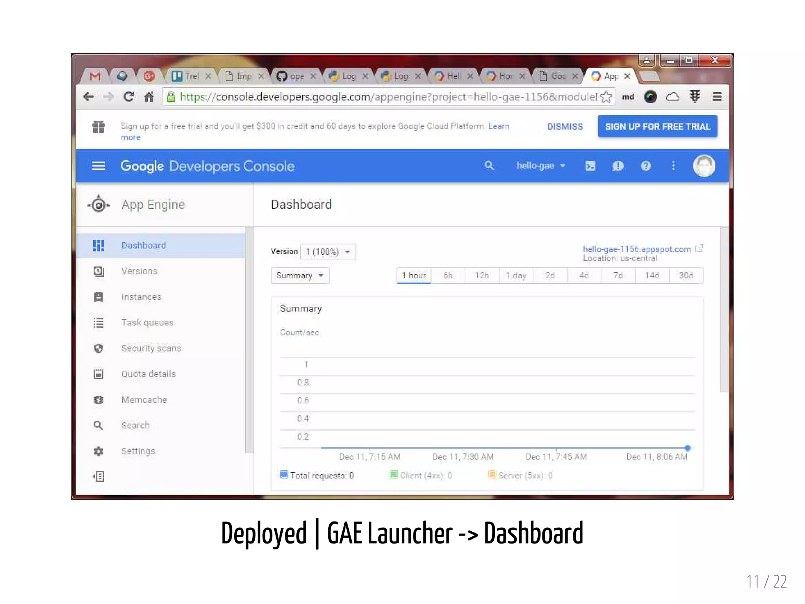Viewport: 805px width, 604px height.
Task: Open the hamburger navigation menu in the console
Action: (x=98, y=166)
